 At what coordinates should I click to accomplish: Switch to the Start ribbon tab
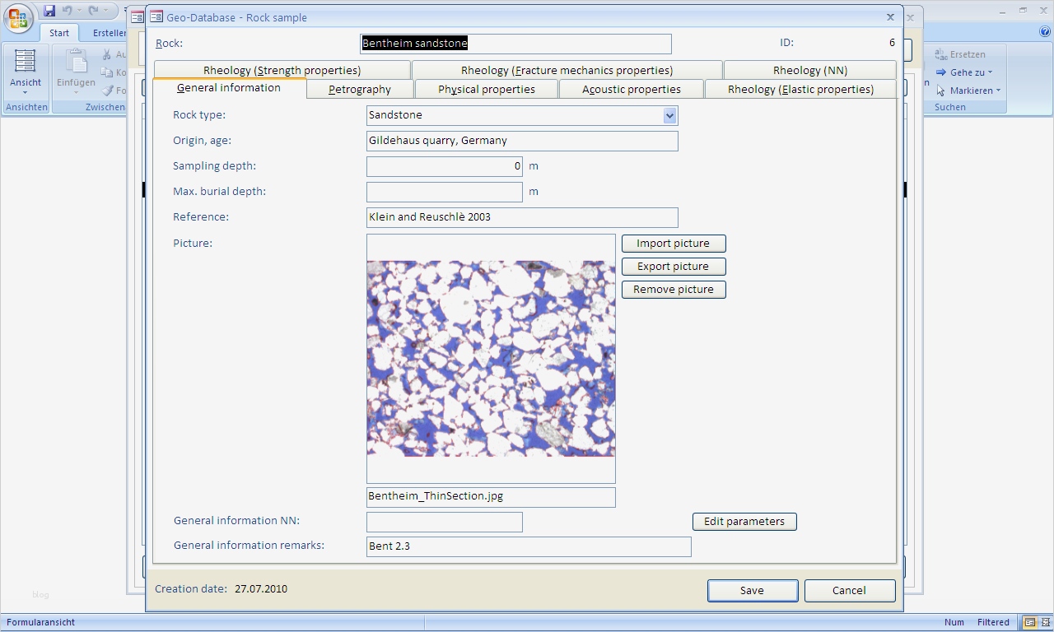click(59, 33)
